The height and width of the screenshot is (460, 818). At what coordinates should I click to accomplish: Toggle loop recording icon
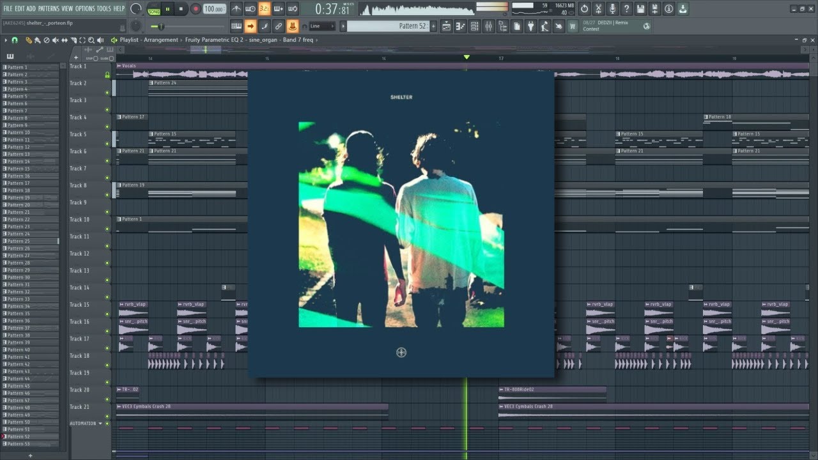coord(293,9)
